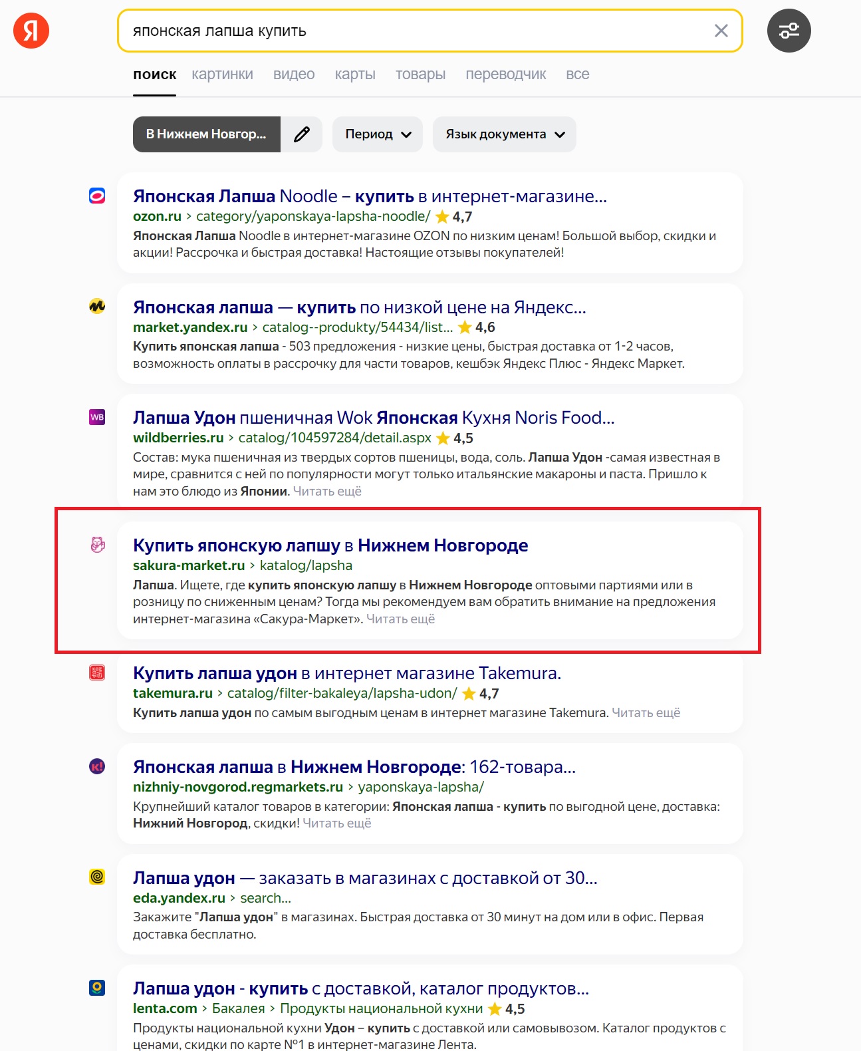This screenshot has width=861, height=1051.
Task: Open 'Японская лапша — купить по низкой цене' title
Action: coord(360,307)
